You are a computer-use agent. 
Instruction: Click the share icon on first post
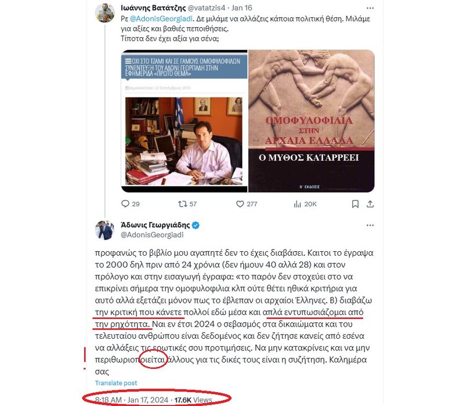tap(370, 204)
